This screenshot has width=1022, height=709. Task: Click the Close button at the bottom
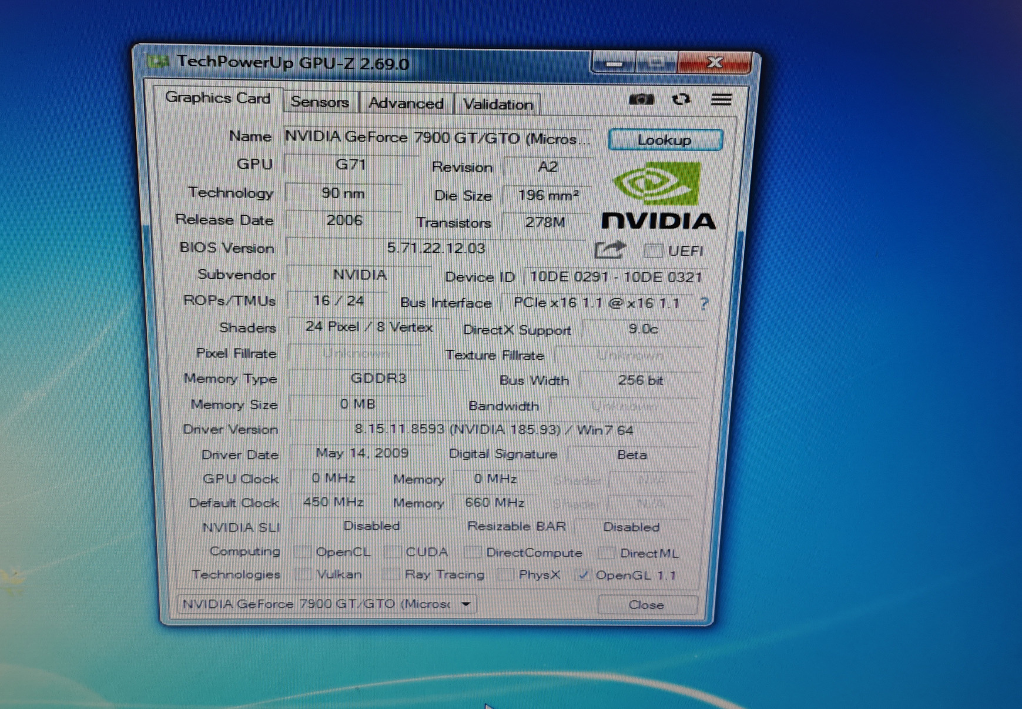(646, 605)
